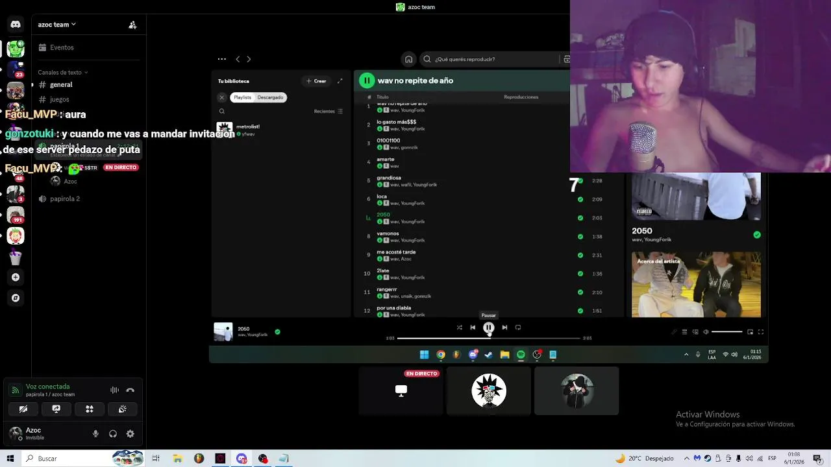Viewport: 831px width, 467px height.
Task: Click the Crear button in library
Action: (316, 81)
